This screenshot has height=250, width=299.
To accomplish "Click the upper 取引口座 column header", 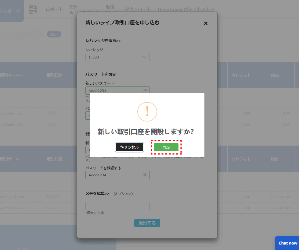I will tap(55, 75).
